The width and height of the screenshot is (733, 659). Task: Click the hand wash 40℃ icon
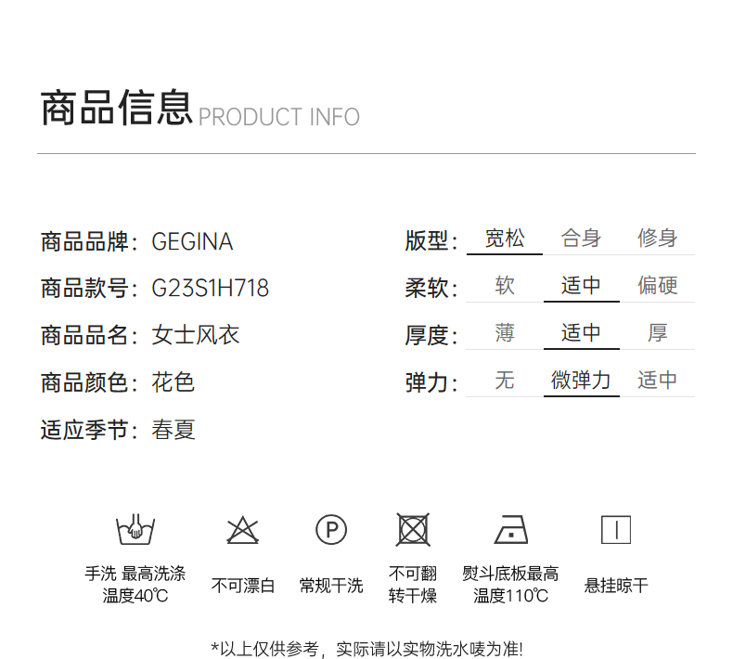click(x=135, y=530)
